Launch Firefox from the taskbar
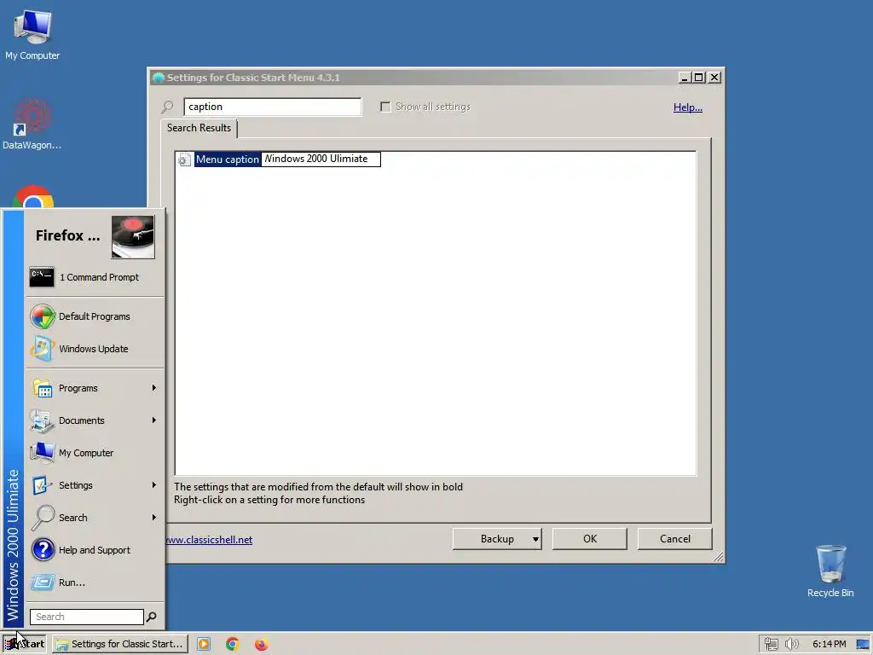Viewport: 873px width, 655px height. 261,644
